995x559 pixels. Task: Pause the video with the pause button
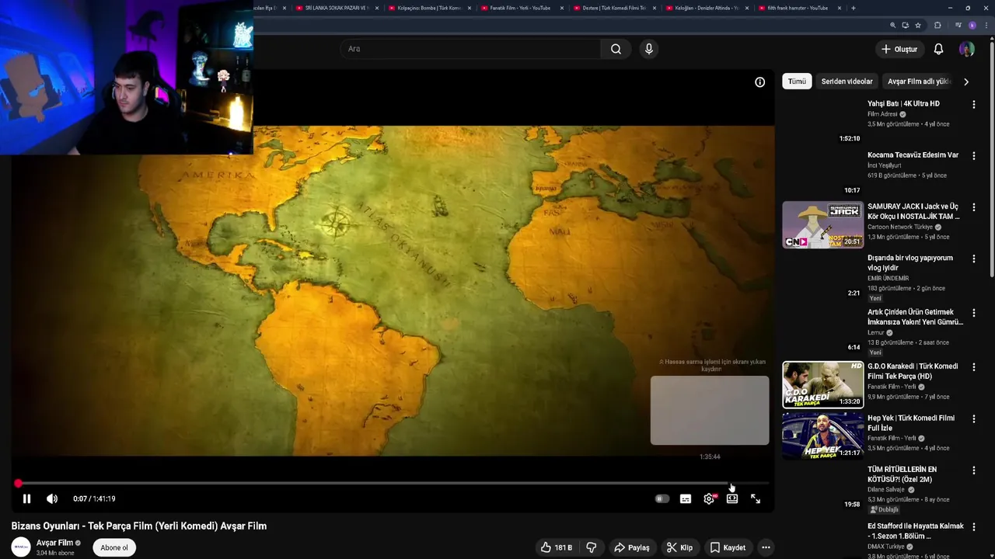pyautogui.click(x=26, y=499)
